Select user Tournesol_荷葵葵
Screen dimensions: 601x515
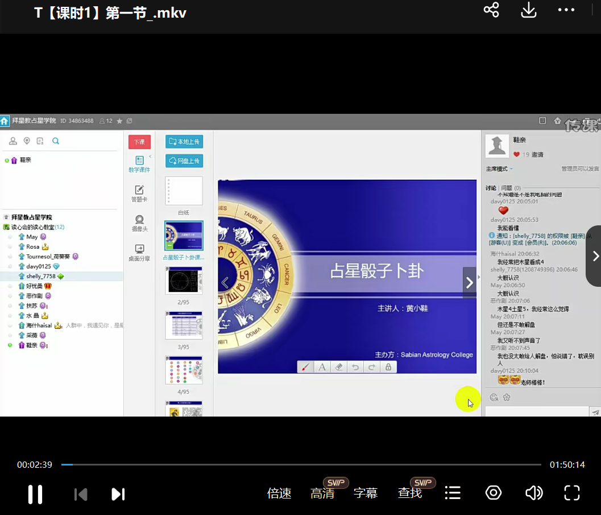(x=48, y=257)
